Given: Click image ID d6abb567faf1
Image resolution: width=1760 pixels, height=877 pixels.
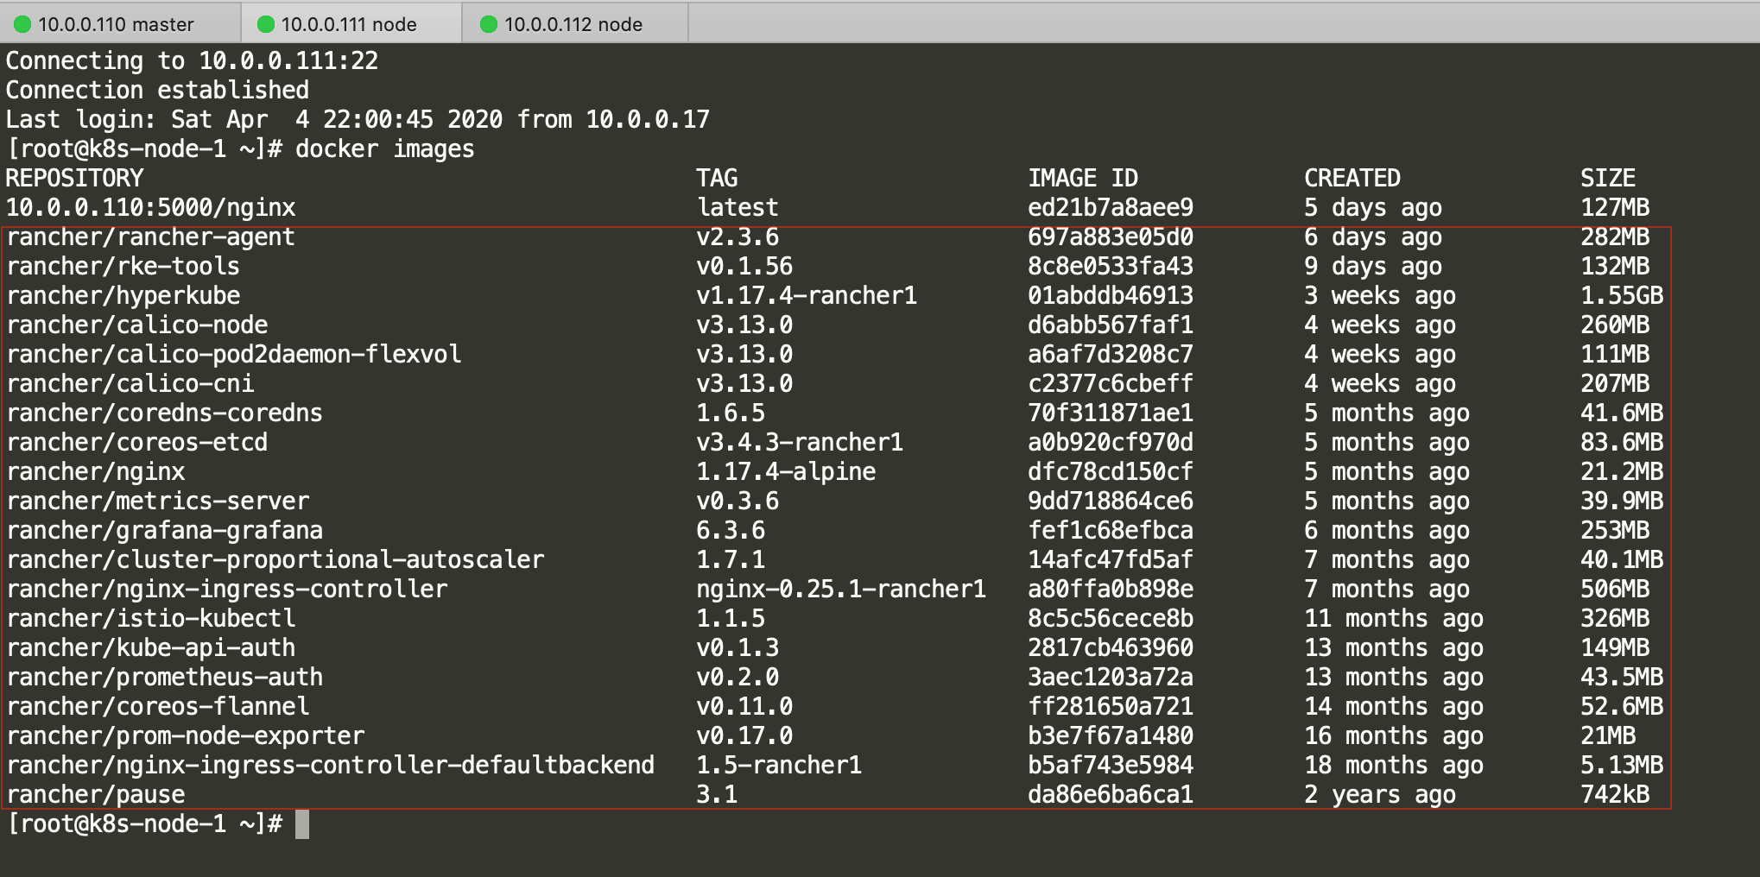Looking at the screenshot, I should [1111, 325].
